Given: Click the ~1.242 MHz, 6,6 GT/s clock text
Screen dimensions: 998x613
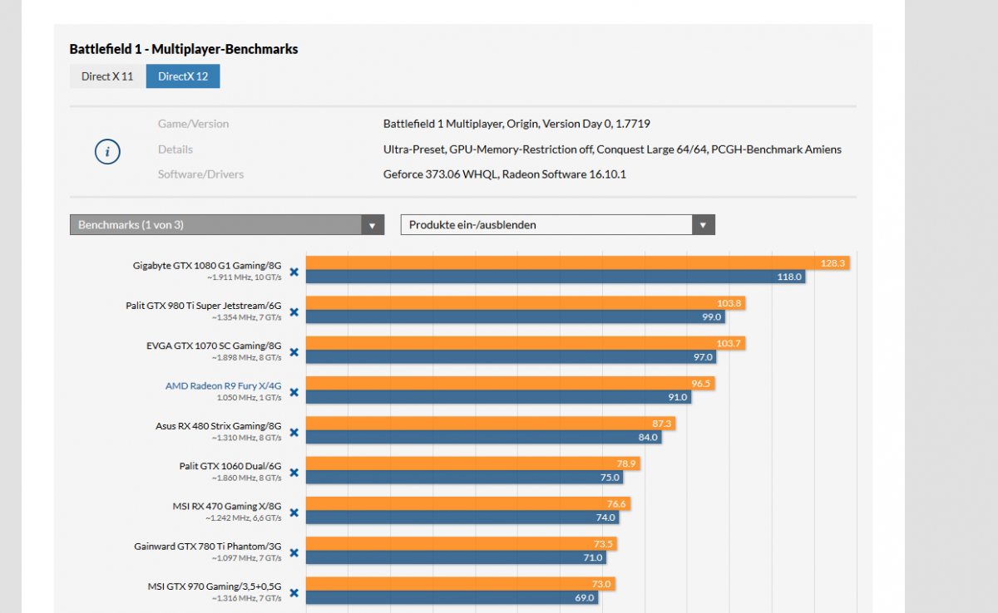Looking at the screenshot, I should point(244,517).
